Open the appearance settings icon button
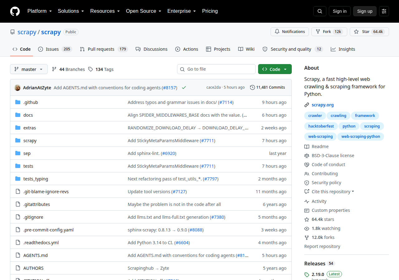The image size is (399, 280). (x=384, y=11)
